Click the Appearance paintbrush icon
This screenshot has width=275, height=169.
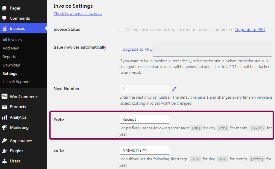click(4, 141)
